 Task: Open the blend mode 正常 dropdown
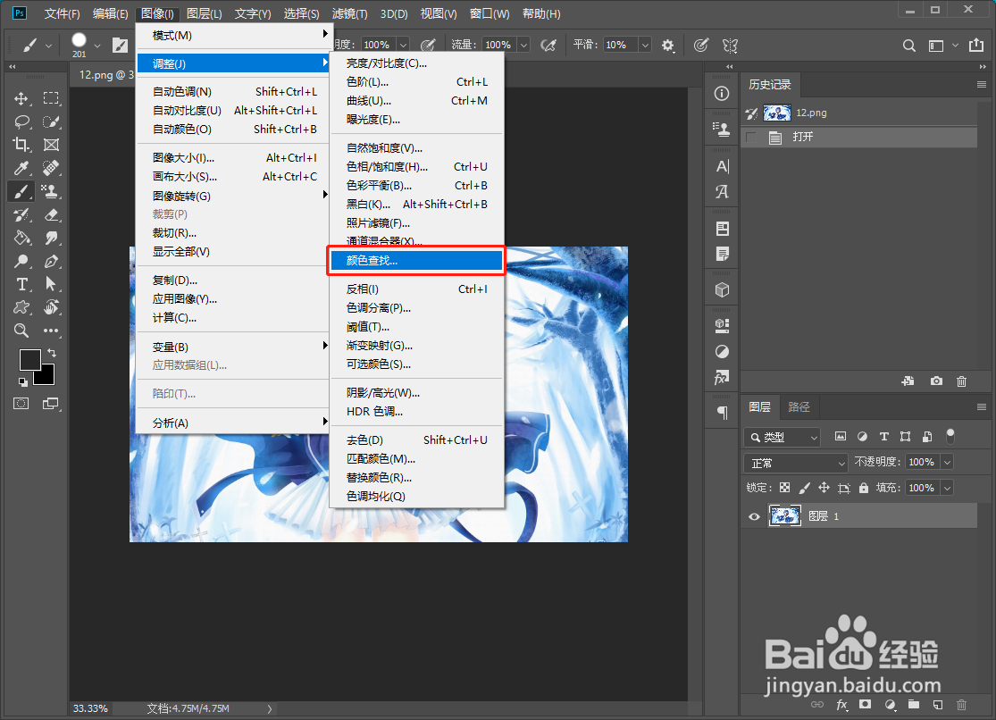796,463
